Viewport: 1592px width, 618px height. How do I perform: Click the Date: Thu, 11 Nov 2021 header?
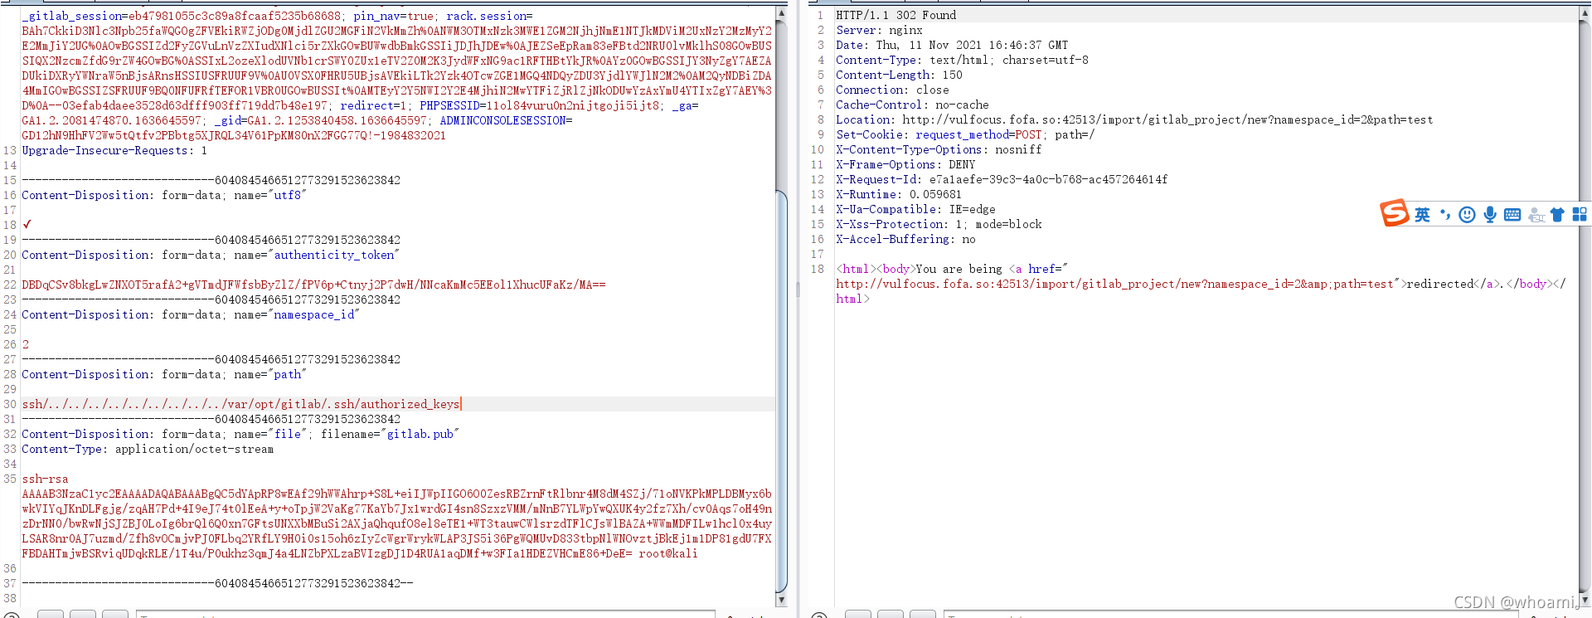click(x=952, y=45)
